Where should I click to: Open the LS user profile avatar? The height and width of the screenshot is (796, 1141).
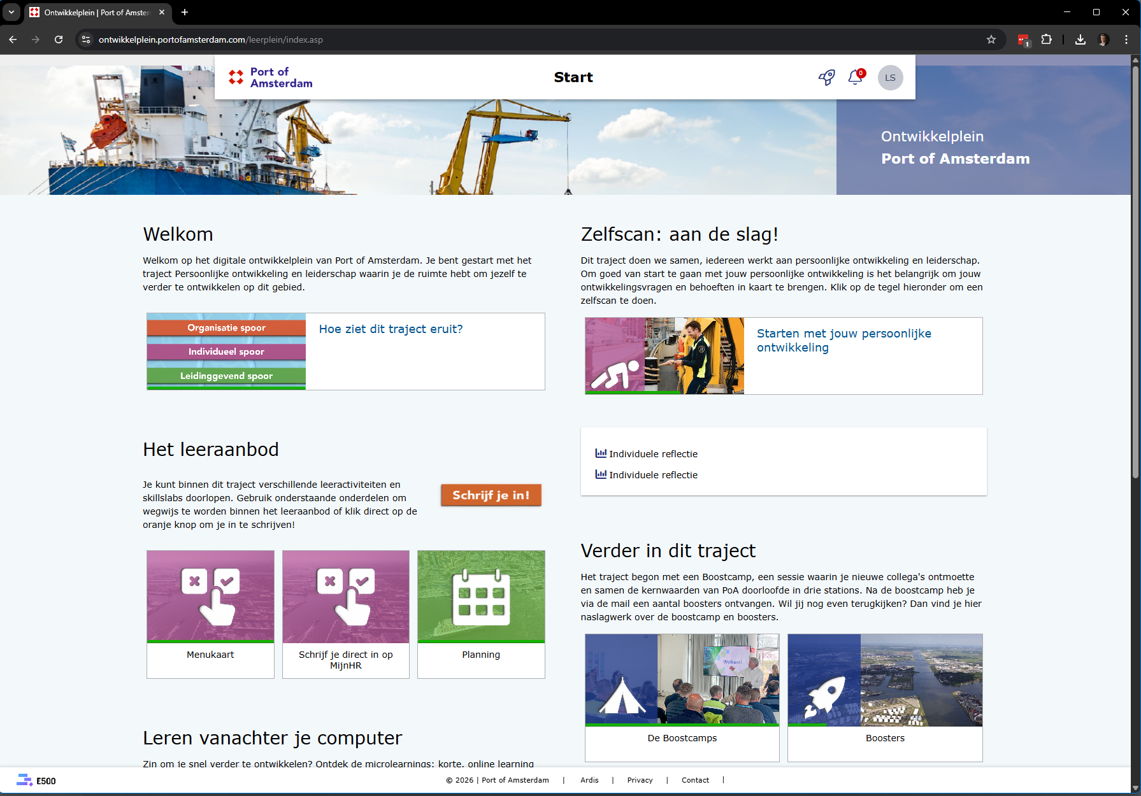[x=890, y=78]
